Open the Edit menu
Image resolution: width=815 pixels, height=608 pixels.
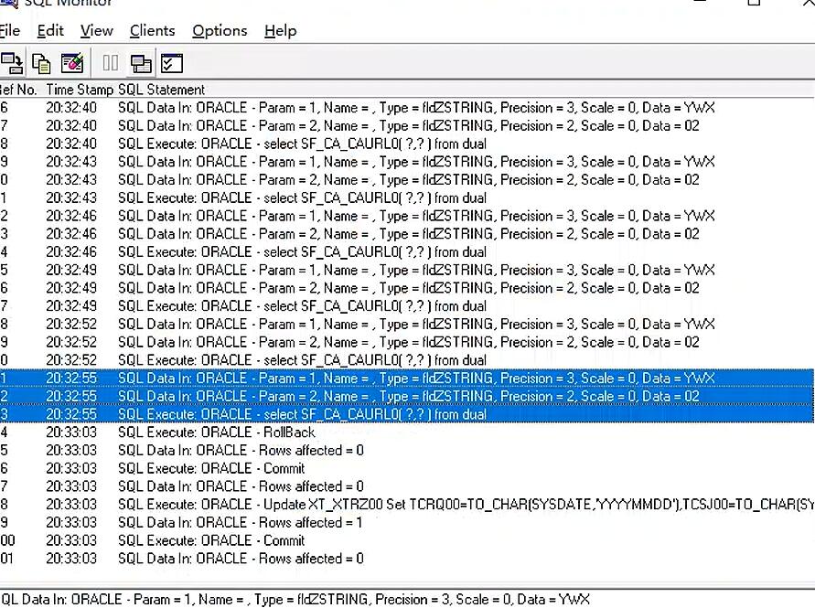pyautogui.click(x=50, y=31)
